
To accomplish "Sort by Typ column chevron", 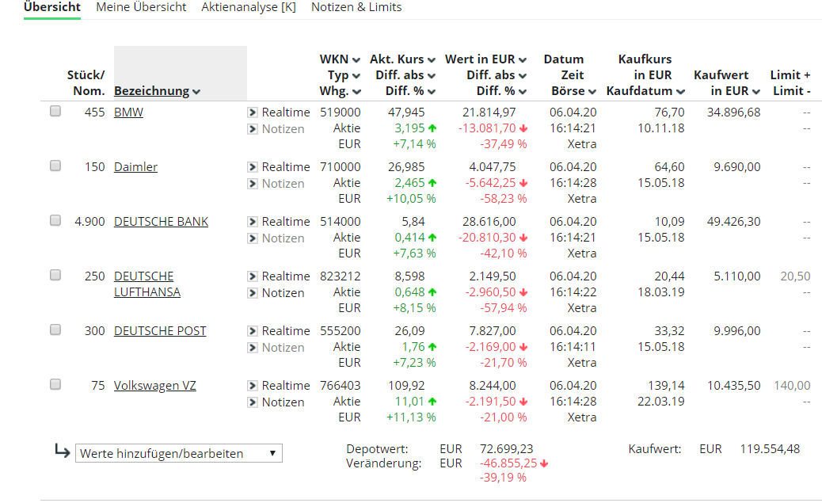I will click(x=356, y=76).
